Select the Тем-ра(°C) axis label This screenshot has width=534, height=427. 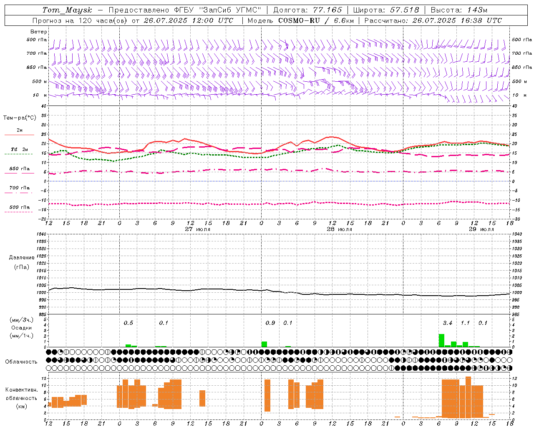tap(20, 118)
